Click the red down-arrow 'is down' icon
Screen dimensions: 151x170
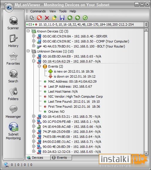[x=51, y=76]
